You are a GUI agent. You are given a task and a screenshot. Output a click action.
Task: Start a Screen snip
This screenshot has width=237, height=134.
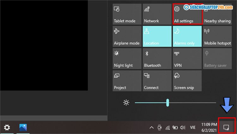coord(187,81)
